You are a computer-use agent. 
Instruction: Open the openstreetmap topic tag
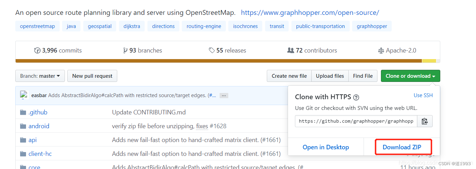coord(37,26)
